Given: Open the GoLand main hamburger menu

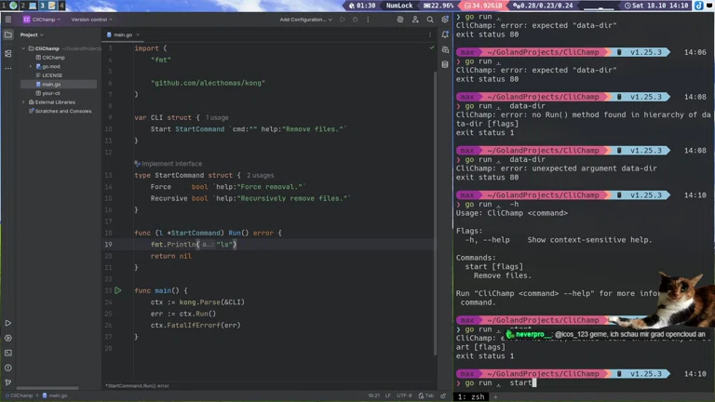Looking at the screenshot, I should [x=8, y=20].
